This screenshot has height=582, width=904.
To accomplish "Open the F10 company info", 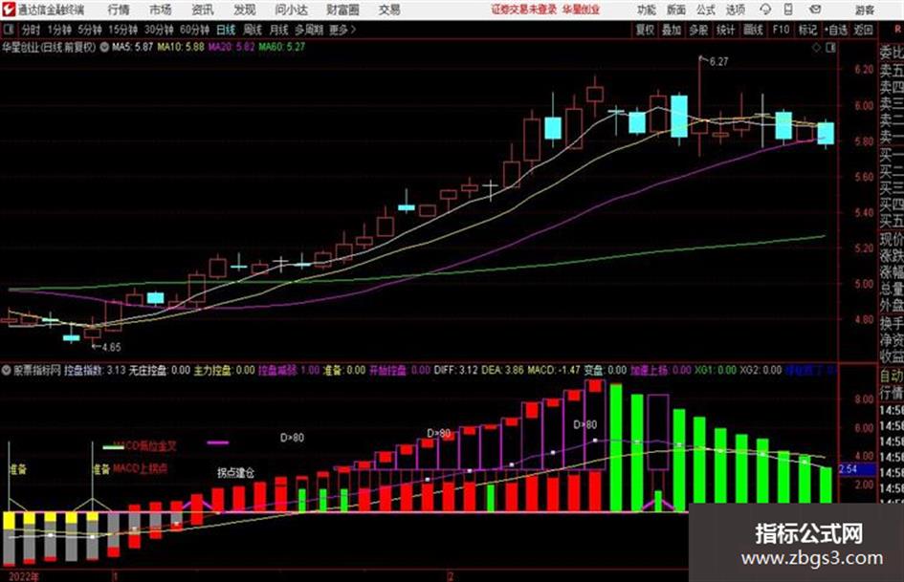I will 781,30.
